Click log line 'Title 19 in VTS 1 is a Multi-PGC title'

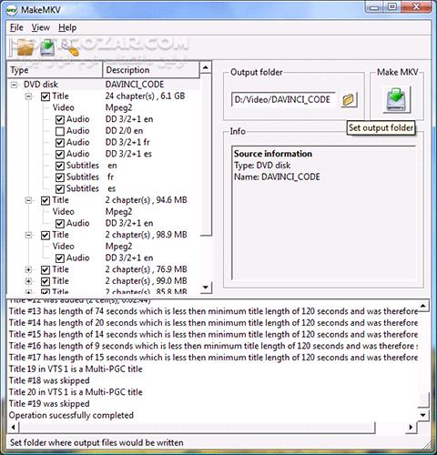[x=76, y=369]
